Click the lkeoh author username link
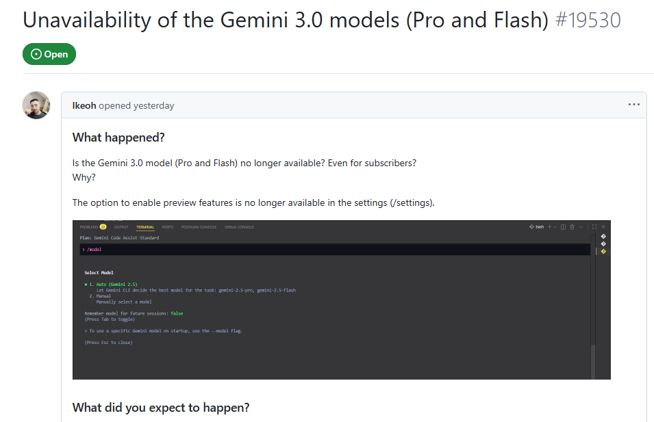The width and height of the screenshot is (654, 422). coord(84,105)
